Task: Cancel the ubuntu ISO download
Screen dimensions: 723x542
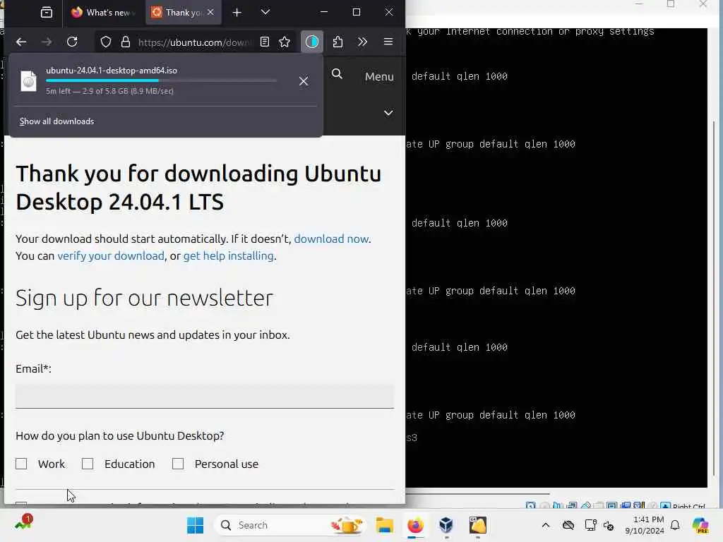Action: click(304, 81)
